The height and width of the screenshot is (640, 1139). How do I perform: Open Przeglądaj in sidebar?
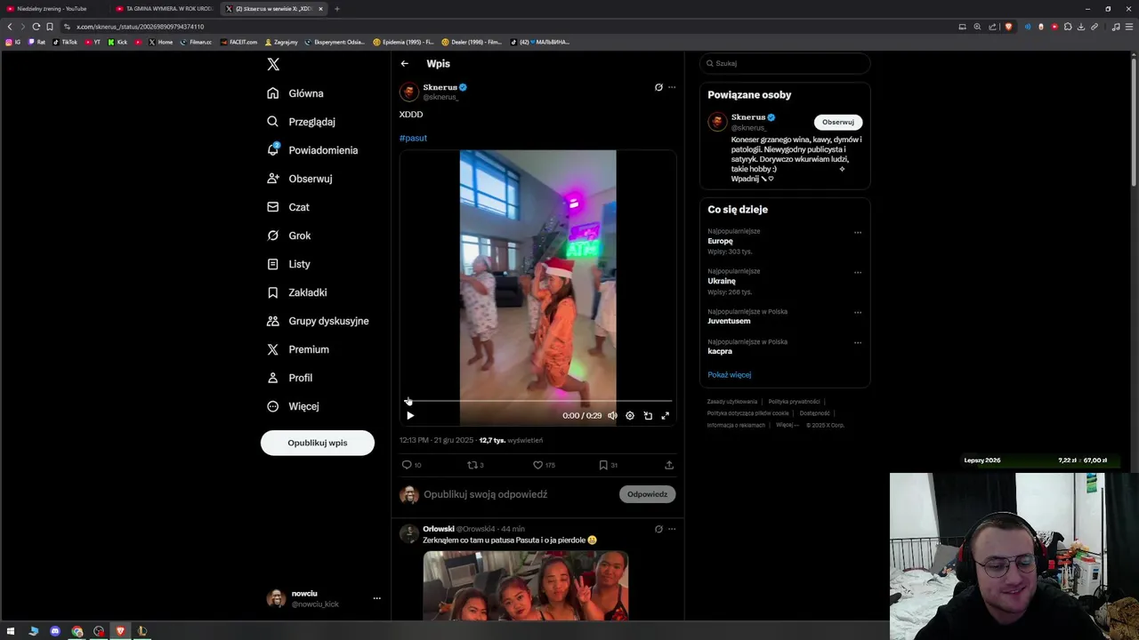coord(301,122)
